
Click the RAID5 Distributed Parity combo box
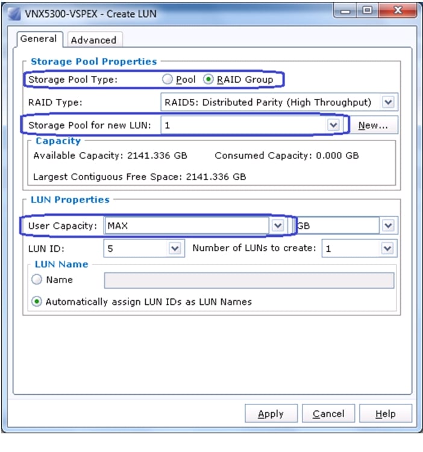coord(279,102)
